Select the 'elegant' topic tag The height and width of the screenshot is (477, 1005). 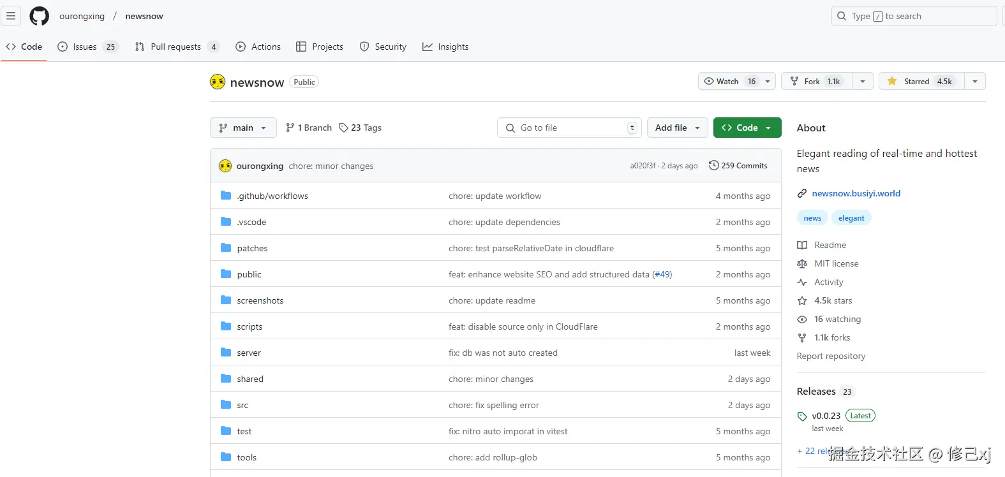[851, 218]
